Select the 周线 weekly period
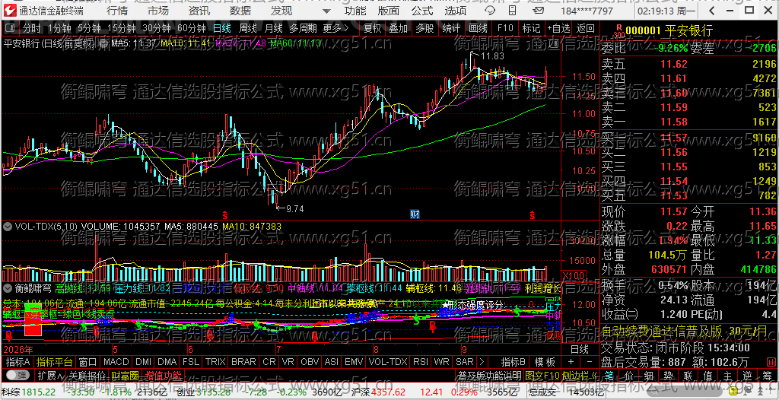 tap(248, 28)
